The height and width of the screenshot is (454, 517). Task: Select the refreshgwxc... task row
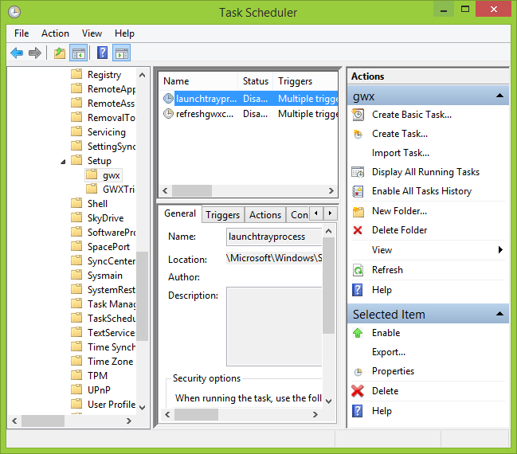click(249, 114)
